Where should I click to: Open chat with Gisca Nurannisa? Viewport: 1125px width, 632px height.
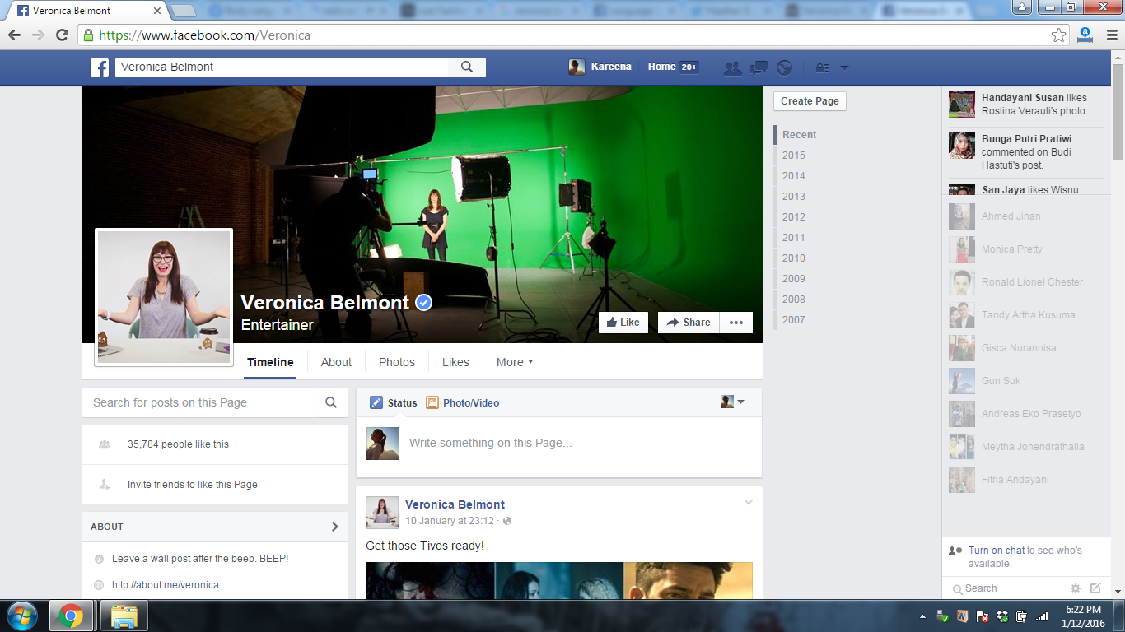point(1026,348)
